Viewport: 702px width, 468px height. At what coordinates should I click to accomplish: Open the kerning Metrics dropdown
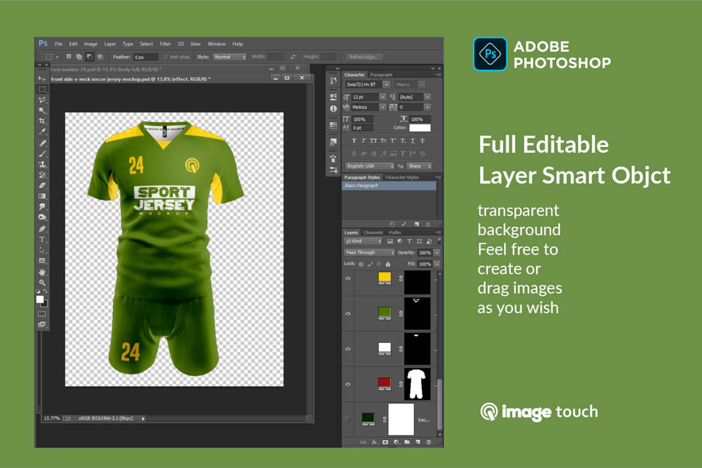pos(368,107)
